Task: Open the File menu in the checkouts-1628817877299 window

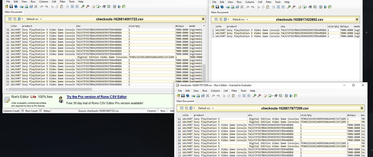Action: [x=180, y=91]
